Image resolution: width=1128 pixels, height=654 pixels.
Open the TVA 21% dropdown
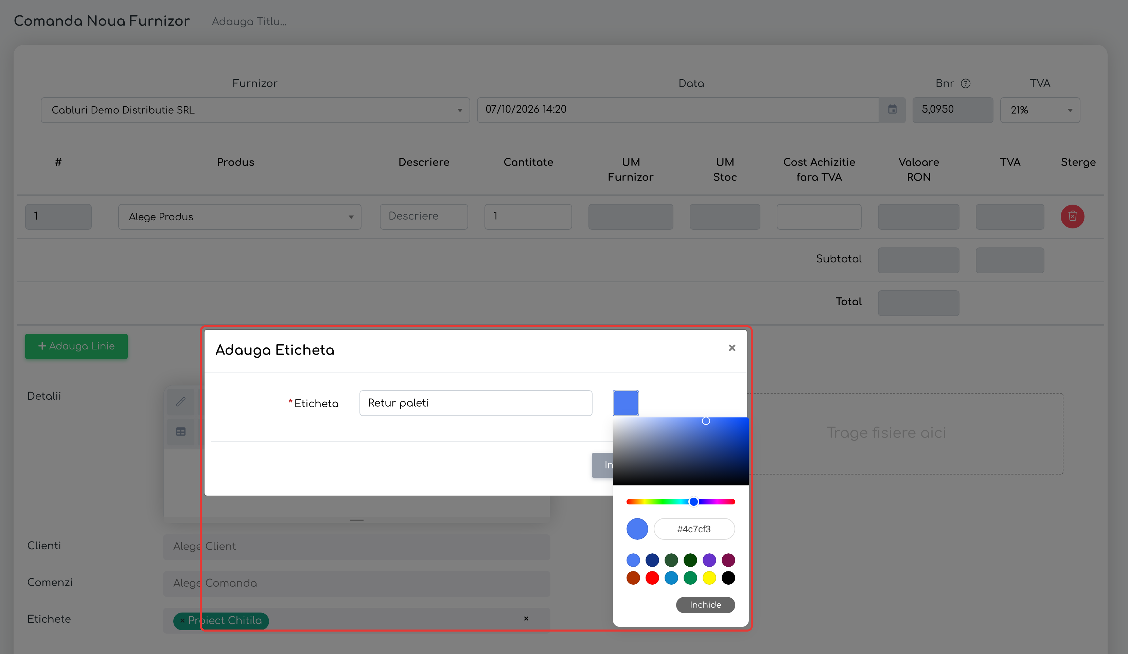[1040, 110]
